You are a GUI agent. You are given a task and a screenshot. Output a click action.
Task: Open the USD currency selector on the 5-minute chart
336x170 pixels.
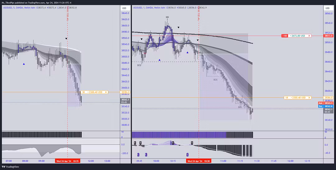(x=124, y=8)
